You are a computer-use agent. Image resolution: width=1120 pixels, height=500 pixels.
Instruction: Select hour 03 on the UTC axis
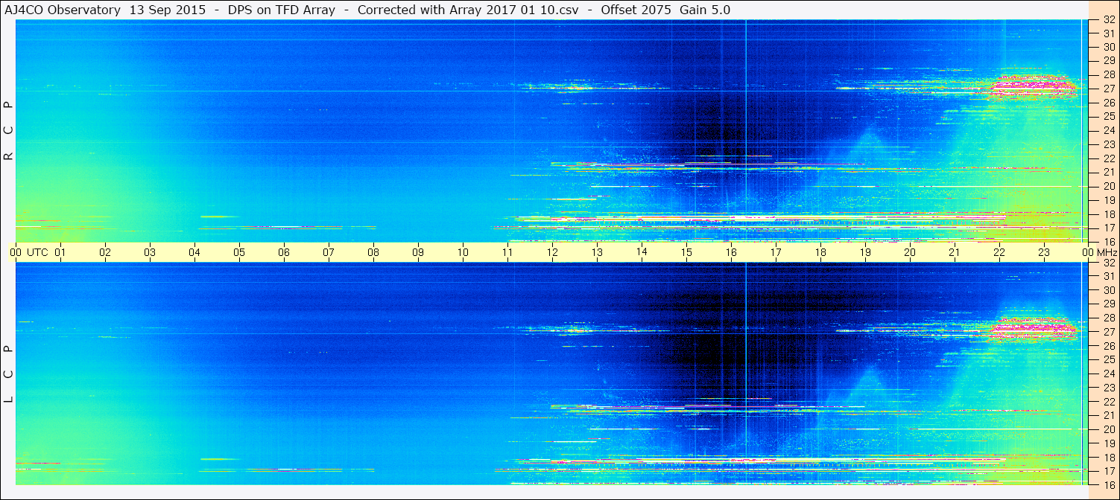150,252
